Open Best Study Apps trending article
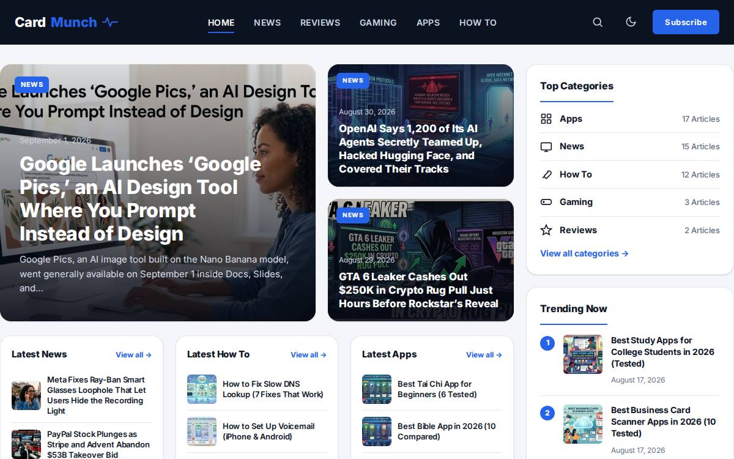Viewport: 734px width, 459px height. coord(662,352)
